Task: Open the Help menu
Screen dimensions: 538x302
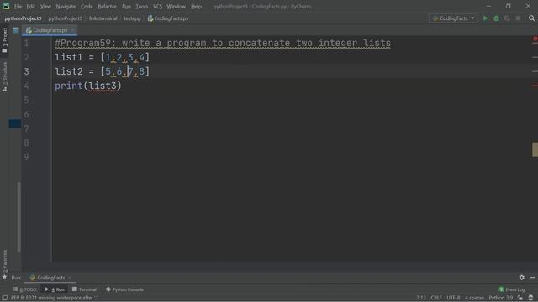Action: [x=196, y=7]
